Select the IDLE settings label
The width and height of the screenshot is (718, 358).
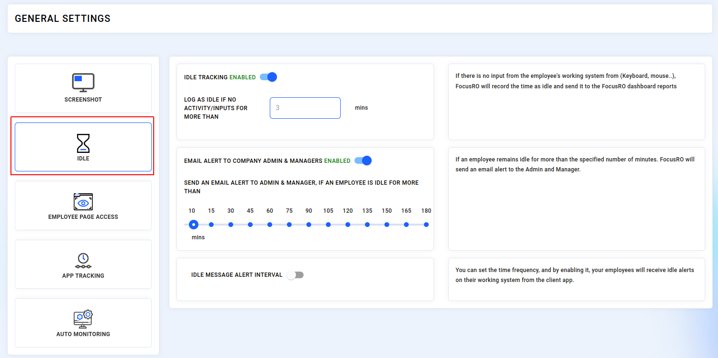coord(83,159)
